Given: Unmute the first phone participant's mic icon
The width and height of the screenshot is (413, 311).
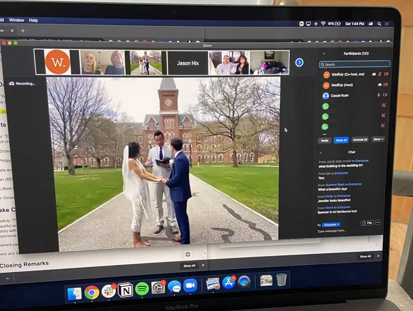Looking at the screenshot, I should click(384, 105).
